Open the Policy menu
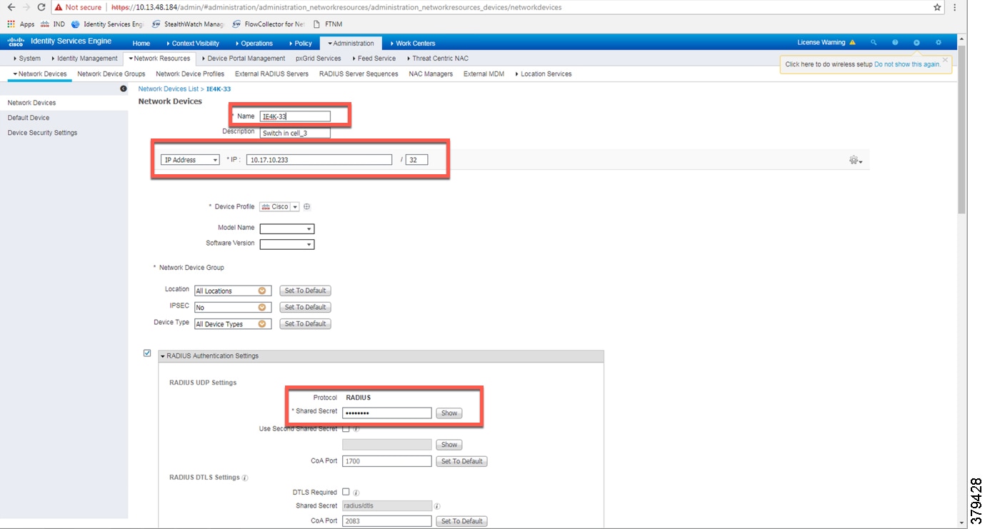 pos(300,43)
